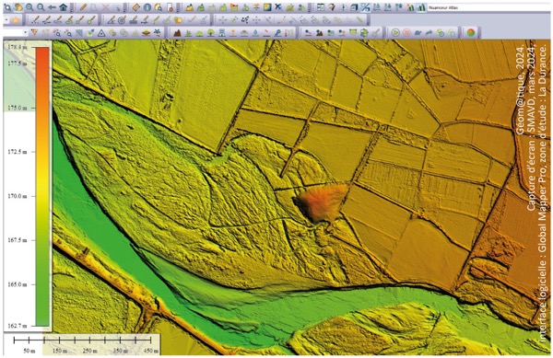Viewport: 553px width, 358px height.
Task: Toggle the highlighted percent slope icon
Action: point(365,7)
